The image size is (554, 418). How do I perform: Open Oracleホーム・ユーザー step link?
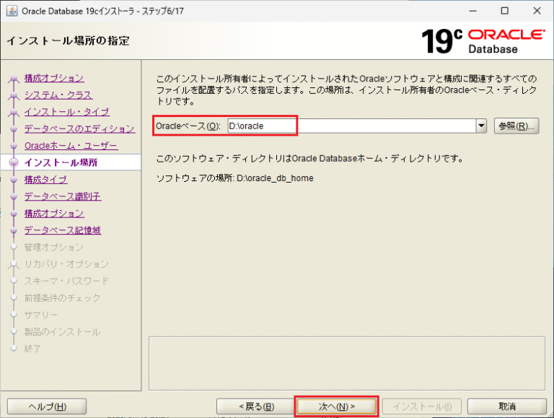click(x=71, y=146)
